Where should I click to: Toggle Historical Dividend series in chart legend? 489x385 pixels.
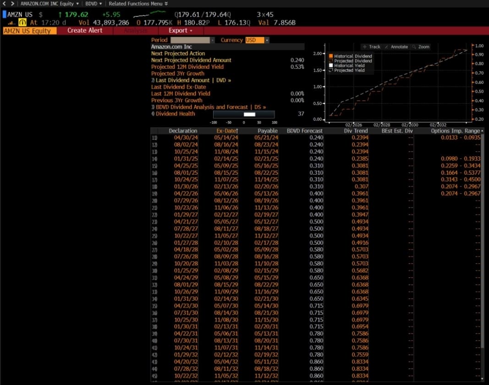pyautogui.click(x=351, y=56)
